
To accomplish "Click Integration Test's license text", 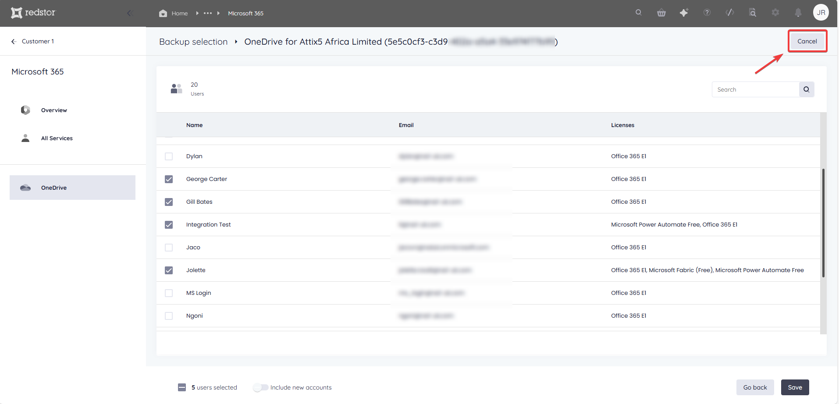I will tap(674, 224).
